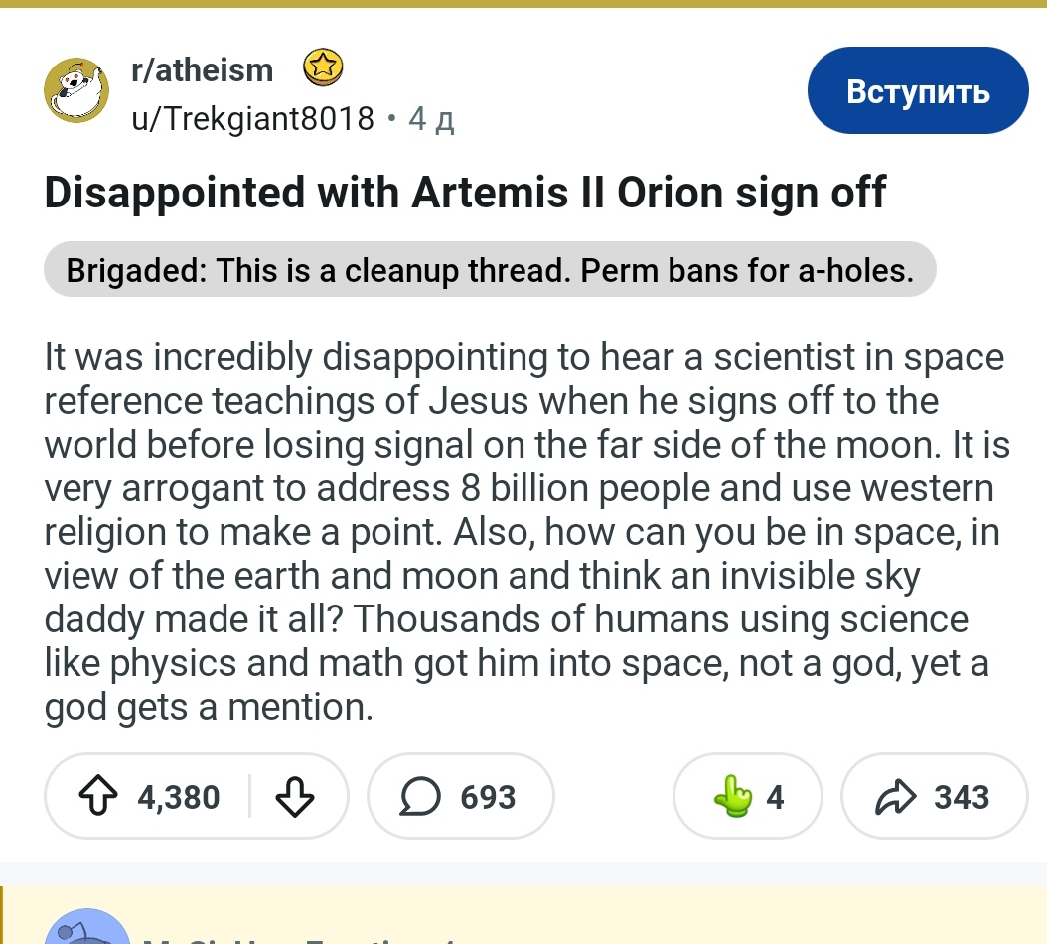Open the Disappointed with Artemis II Orion title
This screenshot has width=1047, height=944.
click(465, 193)
